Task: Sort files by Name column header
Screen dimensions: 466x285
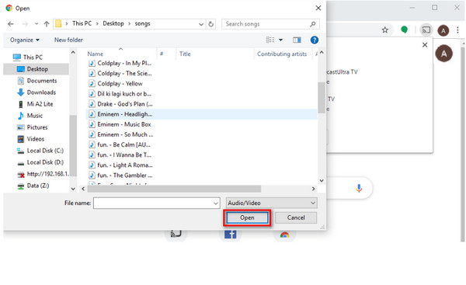Action: pos(95,54)
